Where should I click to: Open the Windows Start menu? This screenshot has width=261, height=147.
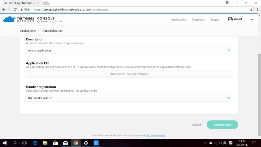5,143
